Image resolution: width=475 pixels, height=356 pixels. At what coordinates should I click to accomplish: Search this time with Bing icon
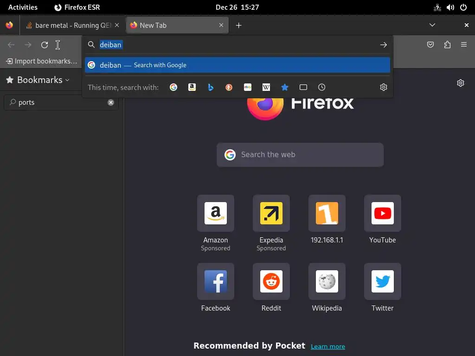pyautogui.click(x=211, y=87)
